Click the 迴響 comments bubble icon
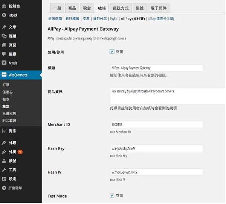The height and width of the screenshot is (204, 226). [4, 54]
